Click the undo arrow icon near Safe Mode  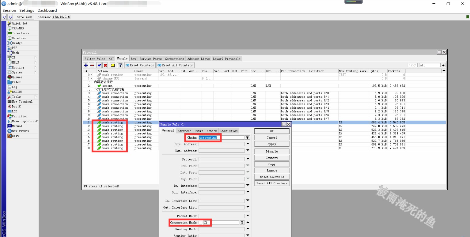(x=4, y=17)
